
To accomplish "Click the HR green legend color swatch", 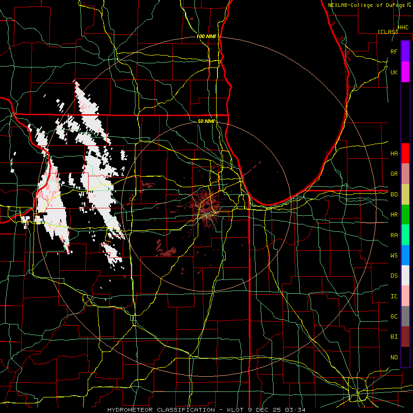I will [x=405, y=215].
